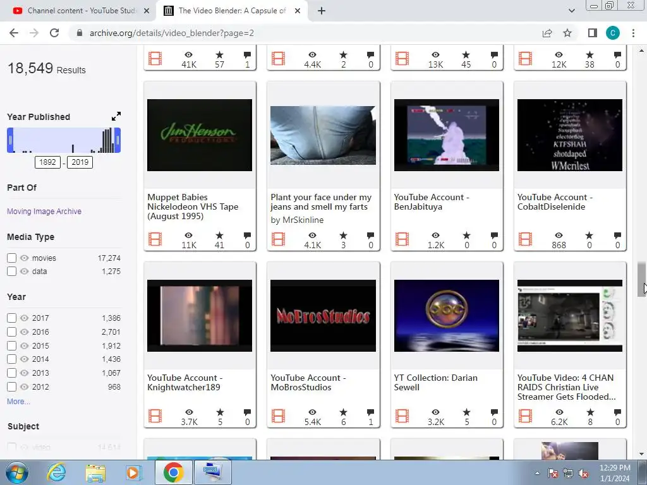Show hidden system tray icons
This screenshot has height=485, width=647.
pos(537,473)
